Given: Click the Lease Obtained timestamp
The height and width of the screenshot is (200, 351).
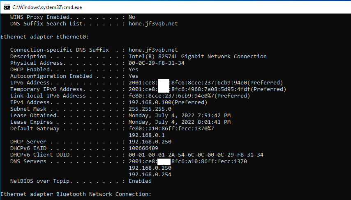Looking at the screenshot, I should (x=180, y=116).
